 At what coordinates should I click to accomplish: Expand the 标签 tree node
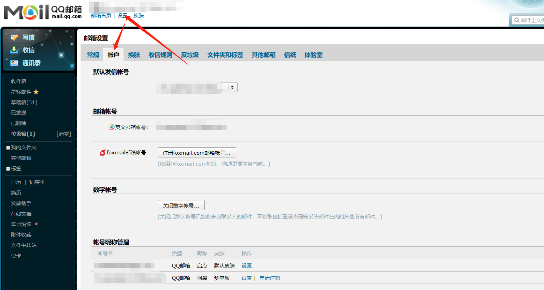coord(8,169)
